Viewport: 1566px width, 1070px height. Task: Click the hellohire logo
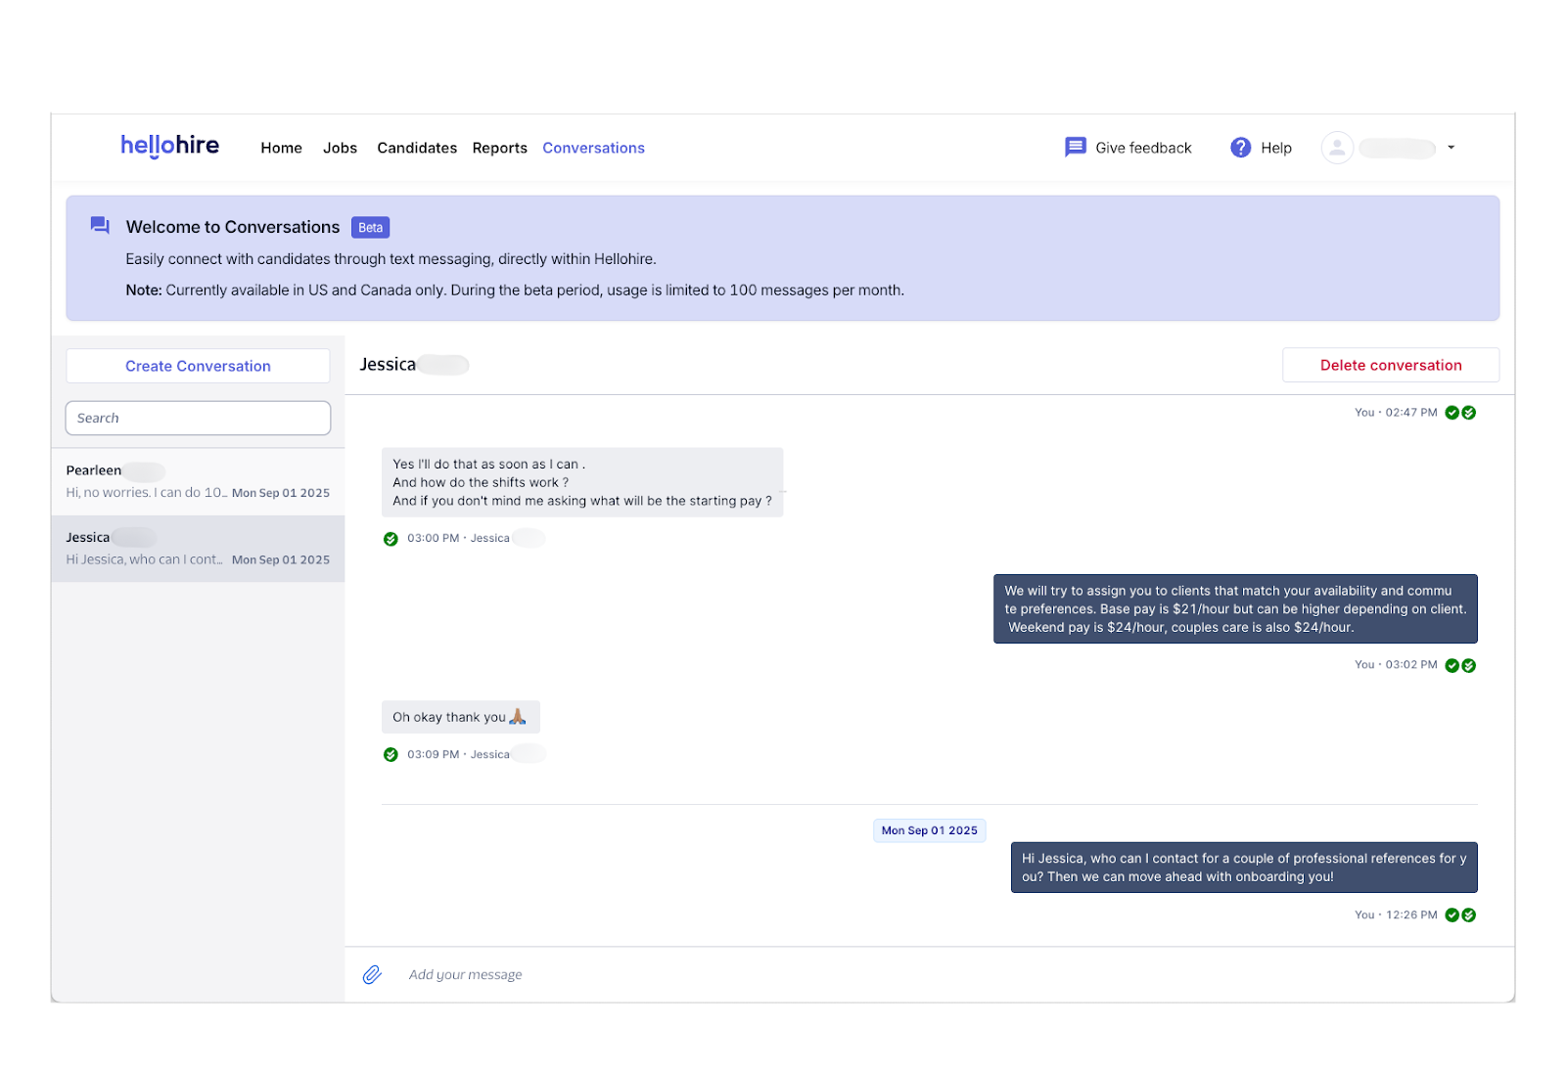[169, 146]
